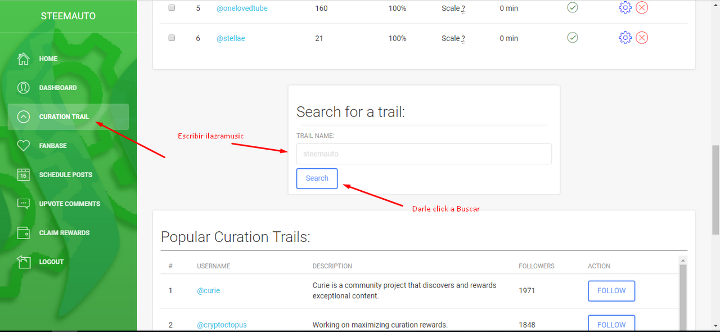Viewport: 720px width, 332px height.
Task: Click the Fanbase heart icon
Action: pyautogui.click(x=24, y=146)
